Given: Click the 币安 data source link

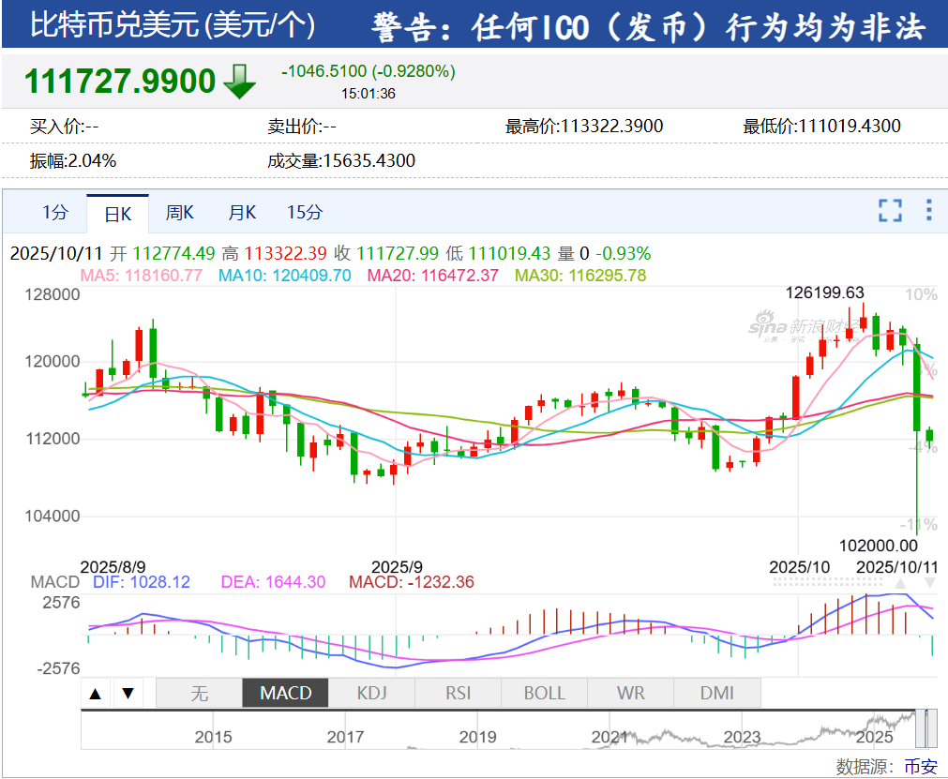Looking at the screenshot, I should pos(920,766).
